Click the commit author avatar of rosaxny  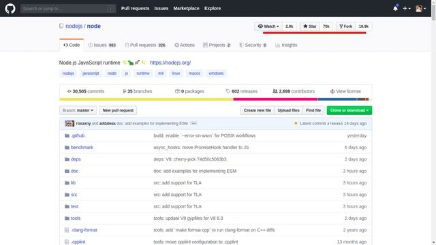(x=69, y=123)
